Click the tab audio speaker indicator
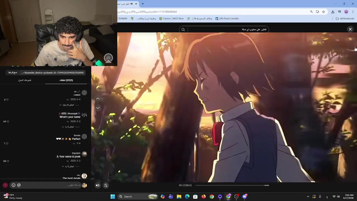The width and height of the screenshot is (357, 201). click(132, 4)
